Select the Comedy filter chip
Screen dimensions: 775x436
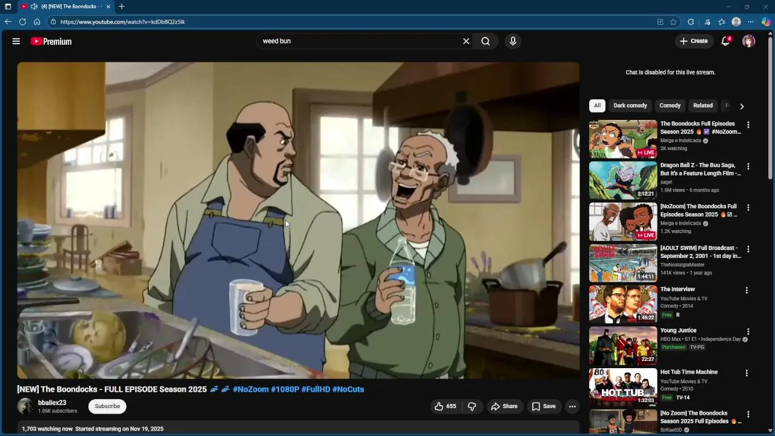(670, 105)
